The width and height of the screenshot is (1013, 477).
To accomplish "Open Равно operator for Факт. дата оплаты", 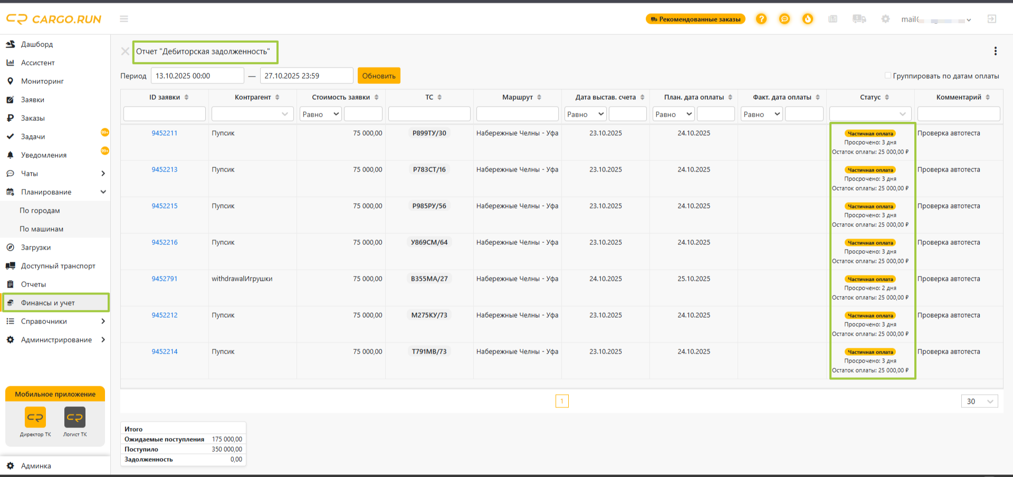I will (762, 114).
